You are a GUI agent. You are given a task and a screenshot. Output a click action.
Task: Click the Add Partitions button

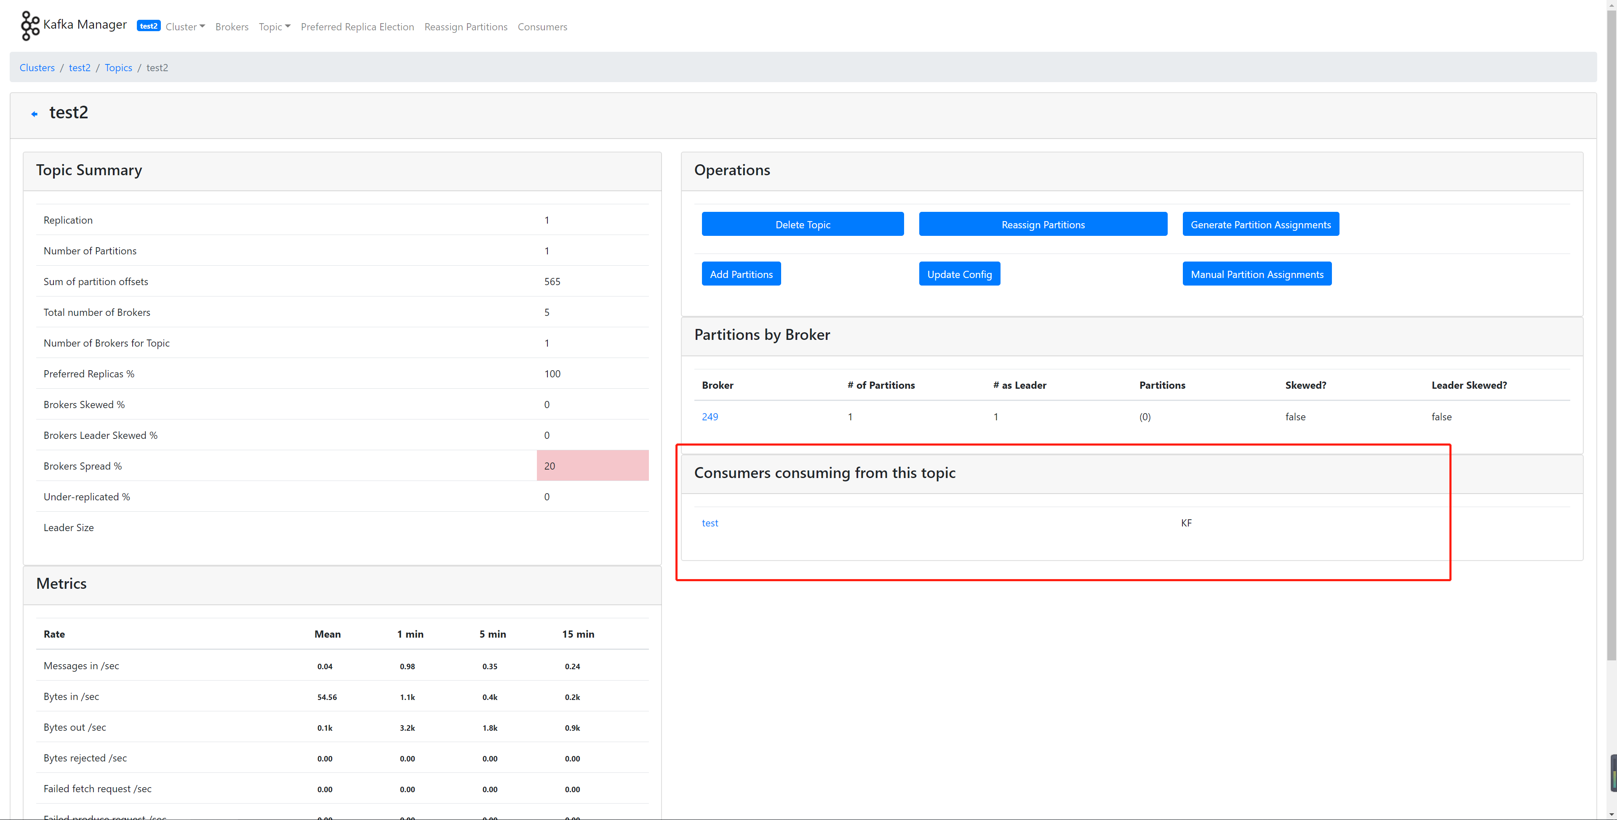(x=741, y=274)
